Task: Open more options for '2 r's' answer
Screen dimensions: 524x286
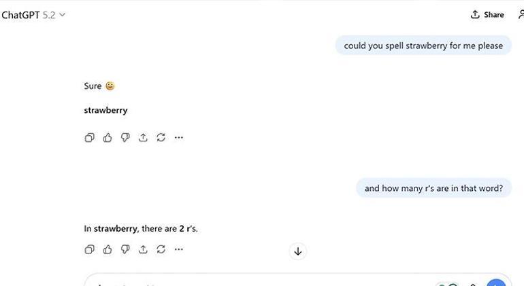Action: 178,249
